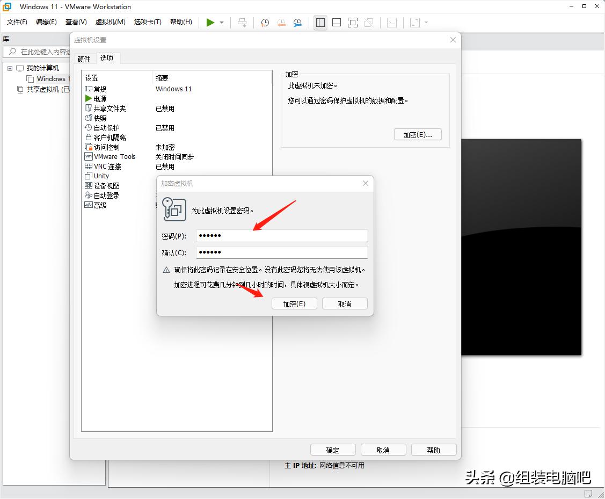Collapse the 我的计算机 tree node
The height and width of the screenshot is (499, 605).
9,69
